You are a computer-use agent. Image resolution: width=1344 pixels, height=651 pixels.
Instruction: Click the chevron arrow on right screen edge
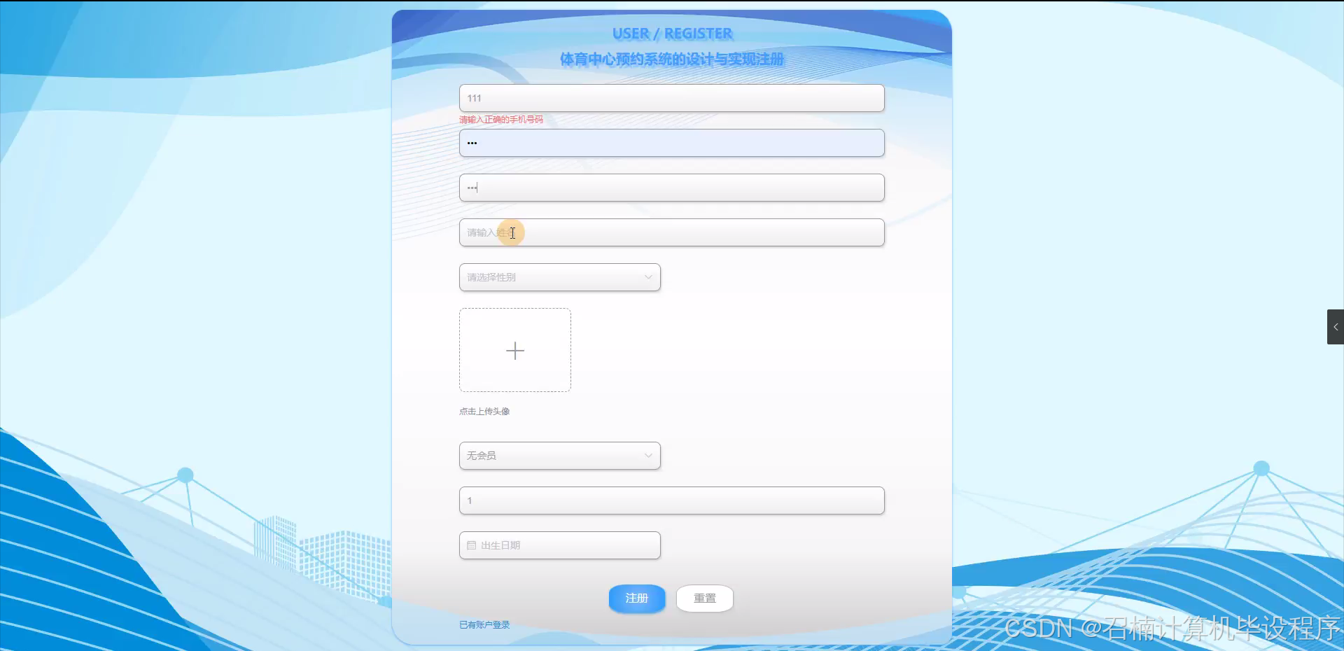pyautogui.click(x=1336, y=326)
